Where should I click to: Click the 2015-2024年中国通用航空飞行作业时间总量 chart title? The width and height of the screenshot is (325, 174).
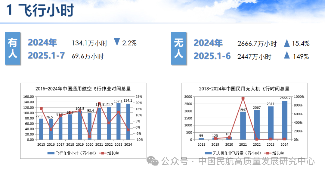pos(83,89)
